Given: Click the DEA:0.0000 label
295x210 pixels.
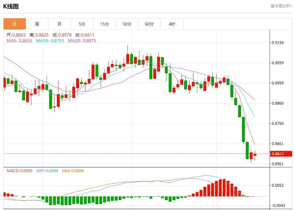Looking at the screenshot, I should 73,171.
